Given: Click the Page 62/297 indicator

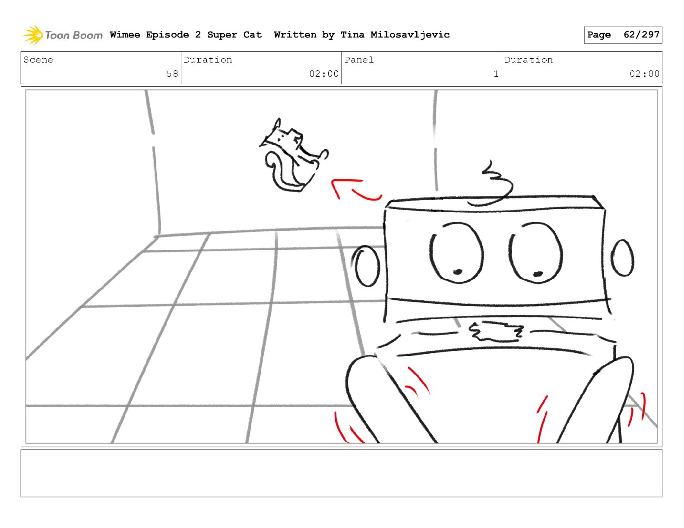Looking at the screenshot, I should click(x=623, y=35).
